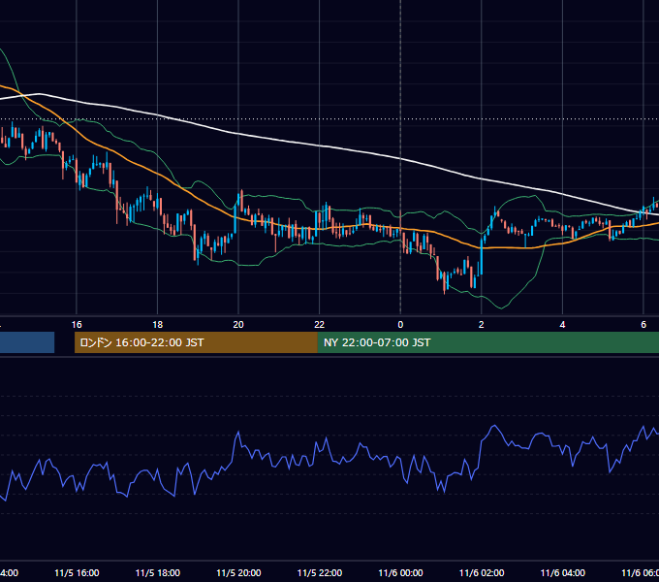Click the 11/6 04:00 date label
659x582 pixels.
562,572
